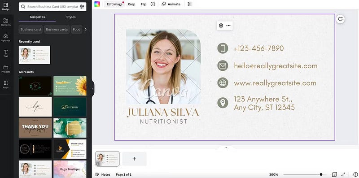Delete the element with trash icon
This screenshot has width=359, height=178.
click(221, 26)
